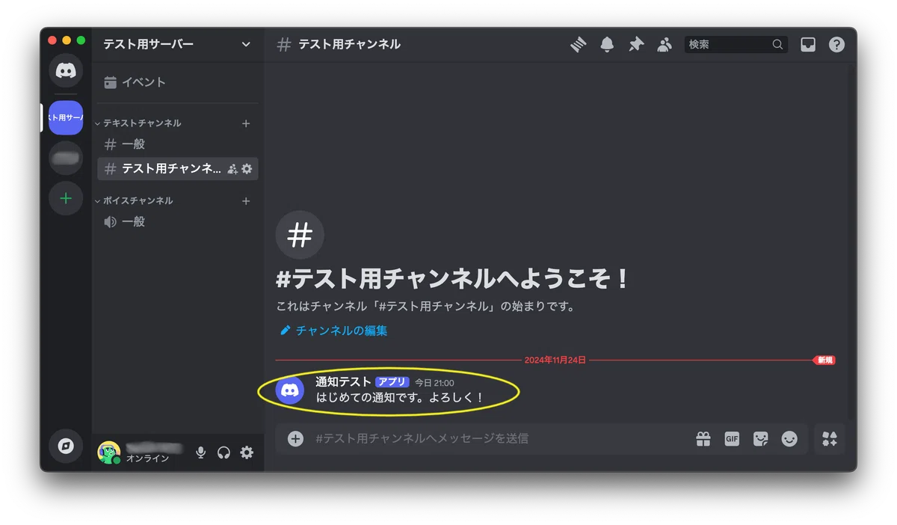The height and width of the screenshot is (525, 897).
Task: Click message はじめての通知です。よろしく！
Action: tap(400, 398)
